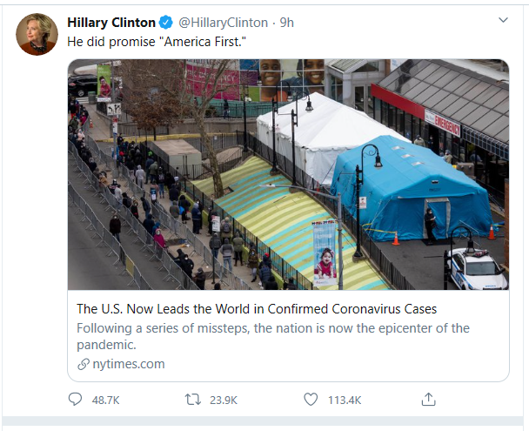The height and width of the screenshot is (431, 529).
Task: Click the retweet arrows icon
Action: click(194, 400)
